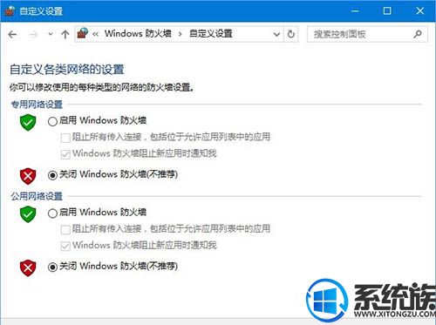Minimize the 自定义设置 window
The width and height of the screenshot is (436, 325).
pyautogui.click(x=355, y=11)
